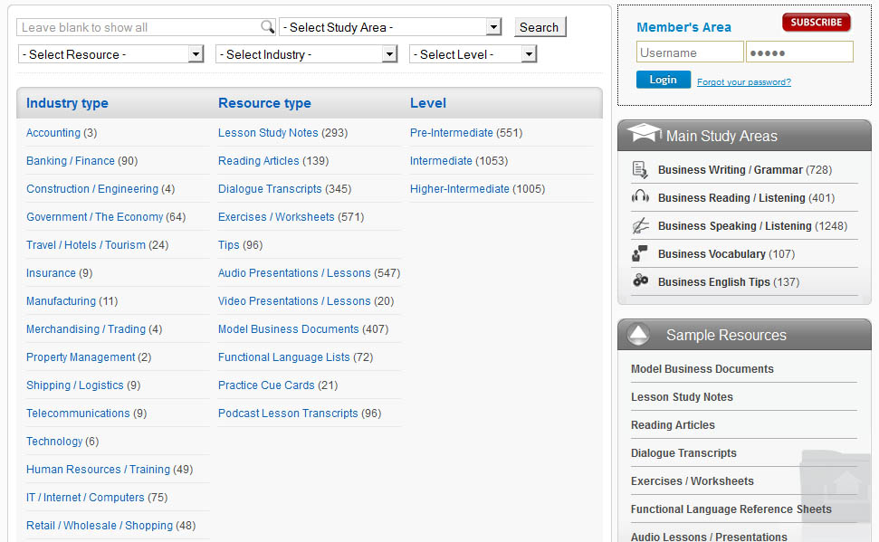The width and height of the screenshot is (879, 542).
Task: Open the Forgot your password link
Action: pos(743,82)
